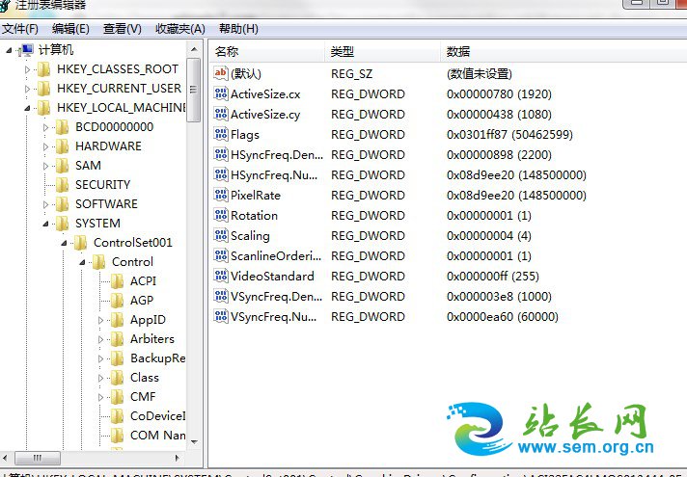Open the 查看(V) view menu
The height and width of the screenshot is (477, 687).
122,29
